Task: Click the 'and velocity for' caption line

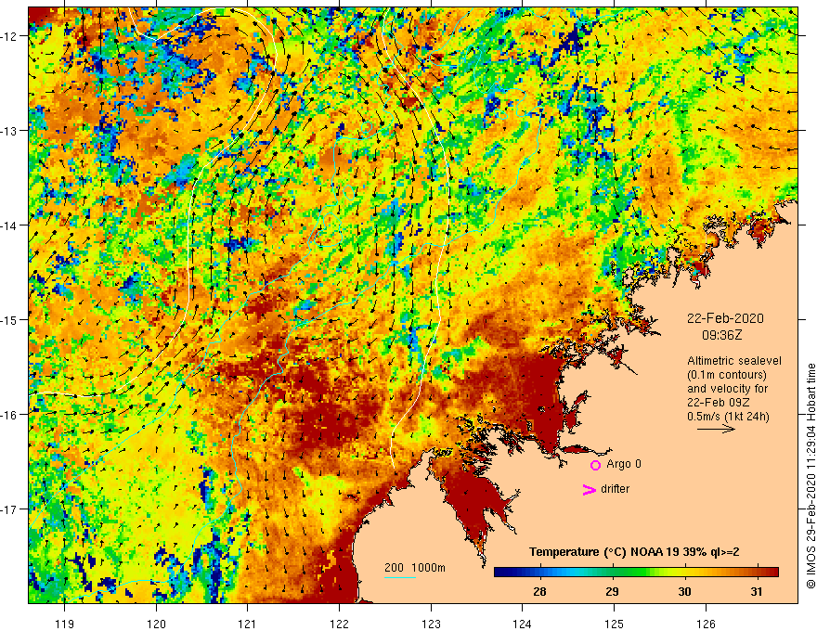Action: [x=727, y=389]
